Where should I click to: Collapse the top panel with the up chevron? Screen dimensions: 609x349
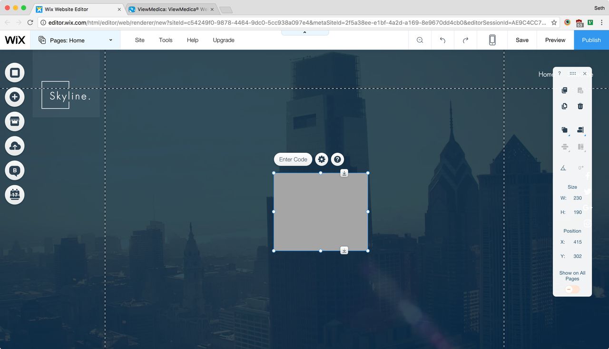pyautogui.click(x=304, y=32)
